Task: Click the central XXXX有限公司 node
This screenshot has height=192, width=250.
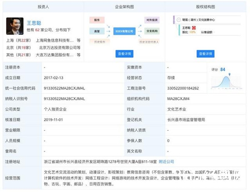Action: point(124,31)
